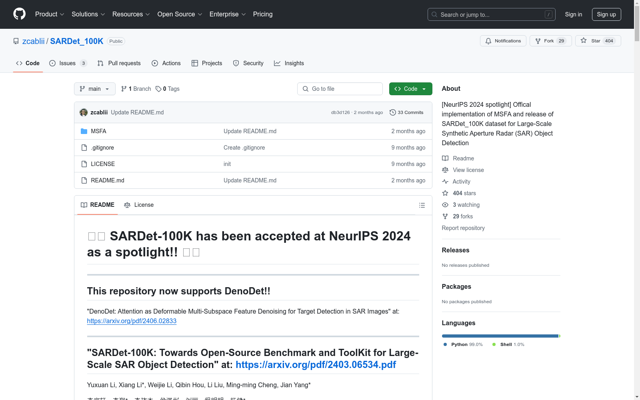Click the notifications bell icon

point(488,41)
